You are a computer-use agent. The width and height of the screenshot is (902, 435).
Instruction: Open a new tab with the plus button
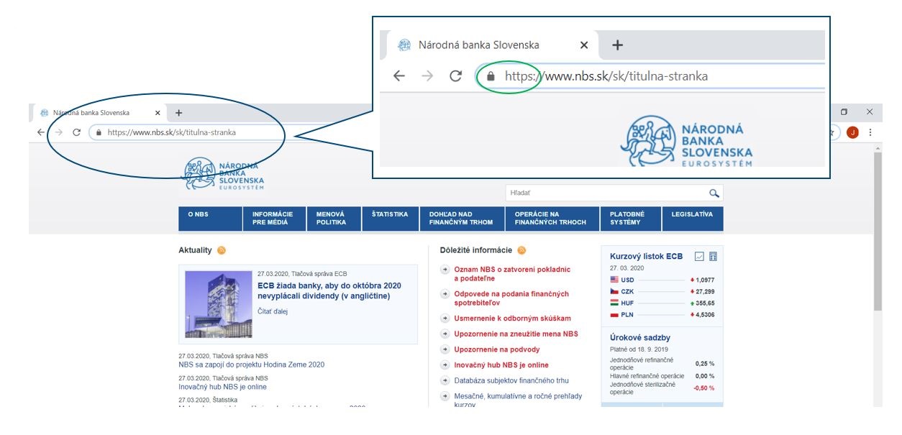pos(179,113)
